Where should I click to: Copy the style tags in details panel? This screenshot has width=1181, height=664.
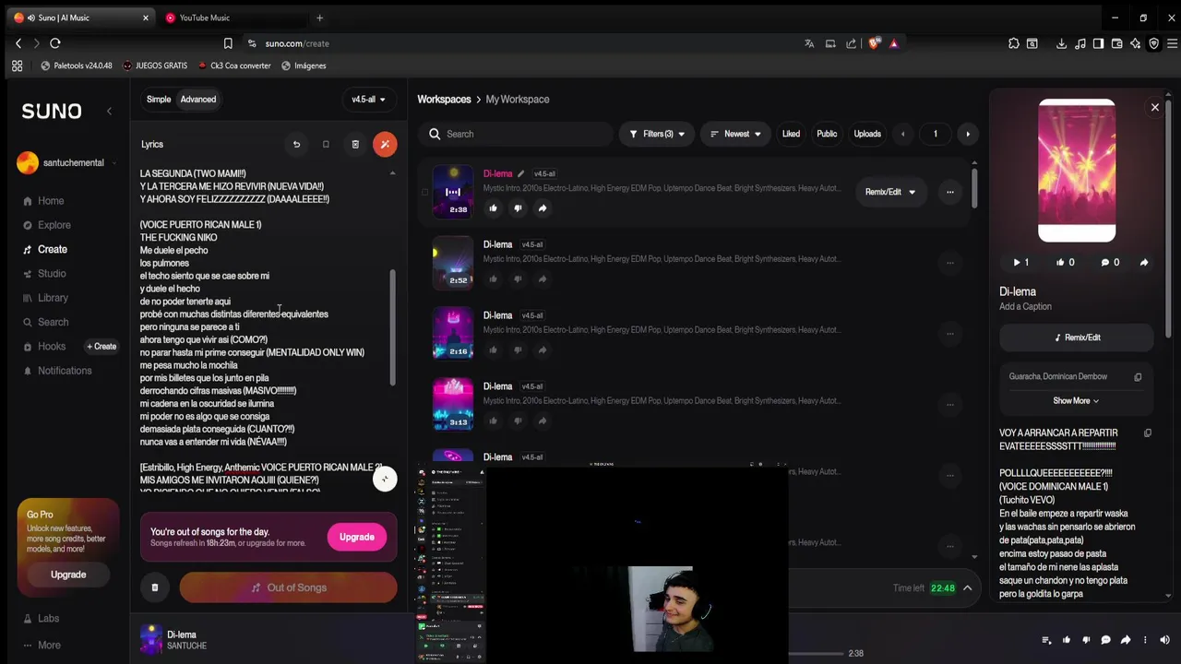tap(1138, 377)
